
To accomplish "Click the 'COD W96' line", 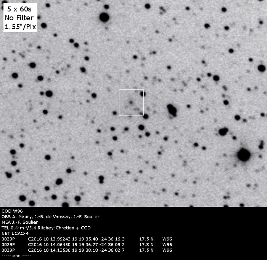I will click(12, 211).
